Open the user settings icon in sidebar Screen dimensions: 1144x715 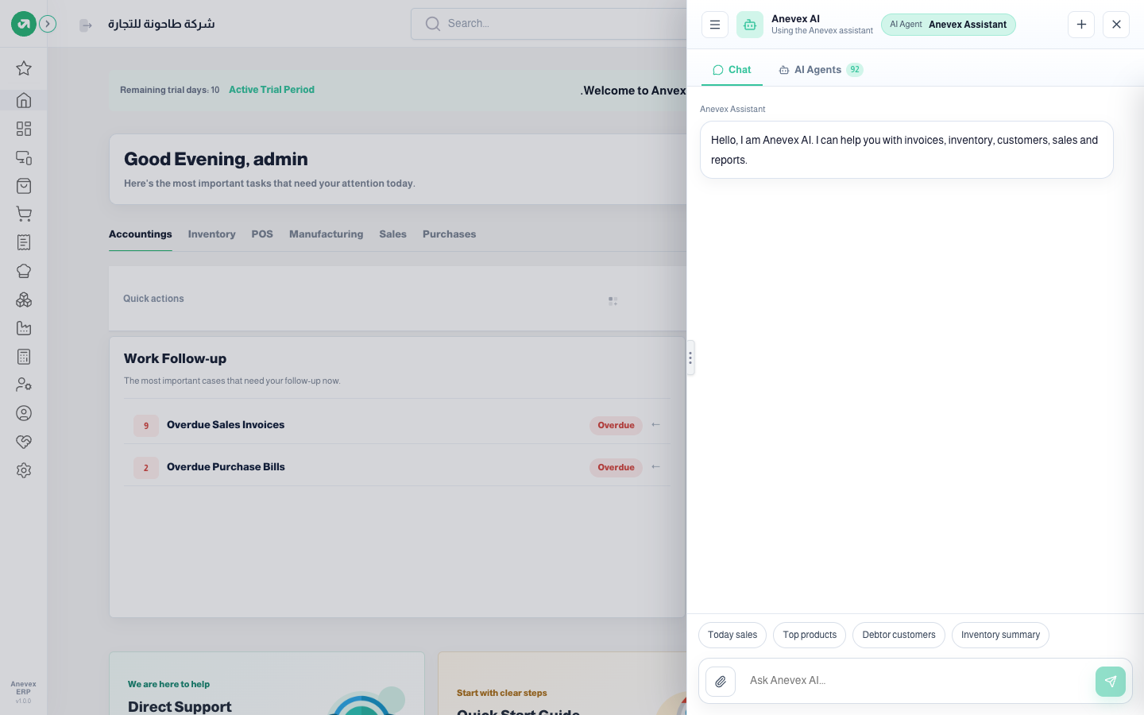coord(24,385)
